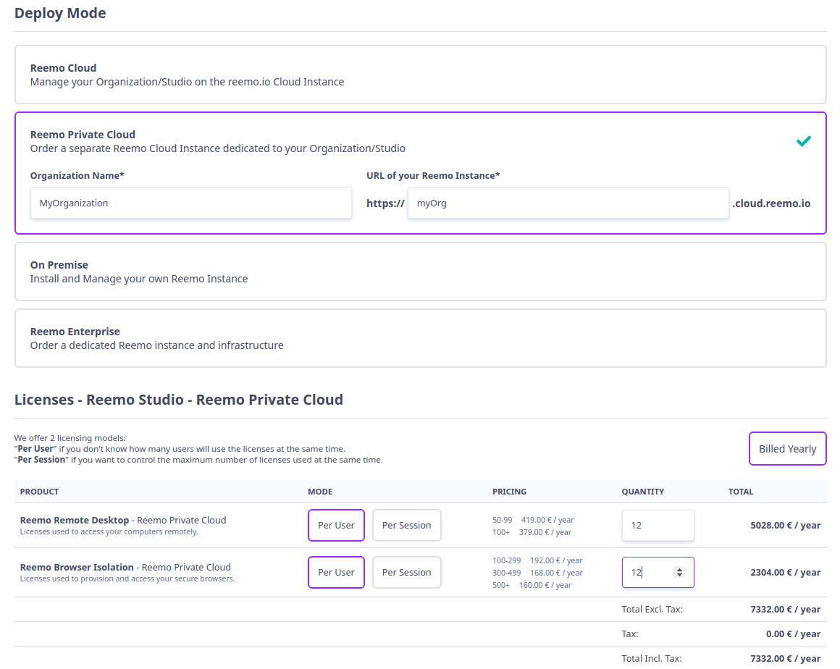Select the Reemo Cloud deploy mode card

pyautogui.click(x=421, y=75)
